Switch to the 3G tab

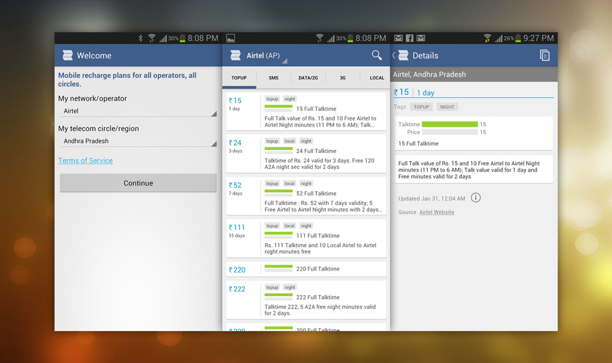click(x=342, y=78)
